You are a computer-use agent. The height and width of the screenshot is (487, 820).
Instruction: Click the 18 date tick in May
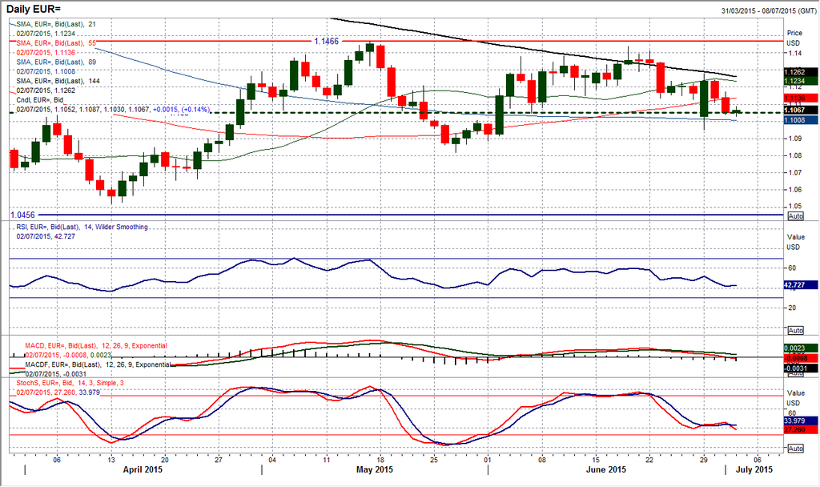point(380,460)
